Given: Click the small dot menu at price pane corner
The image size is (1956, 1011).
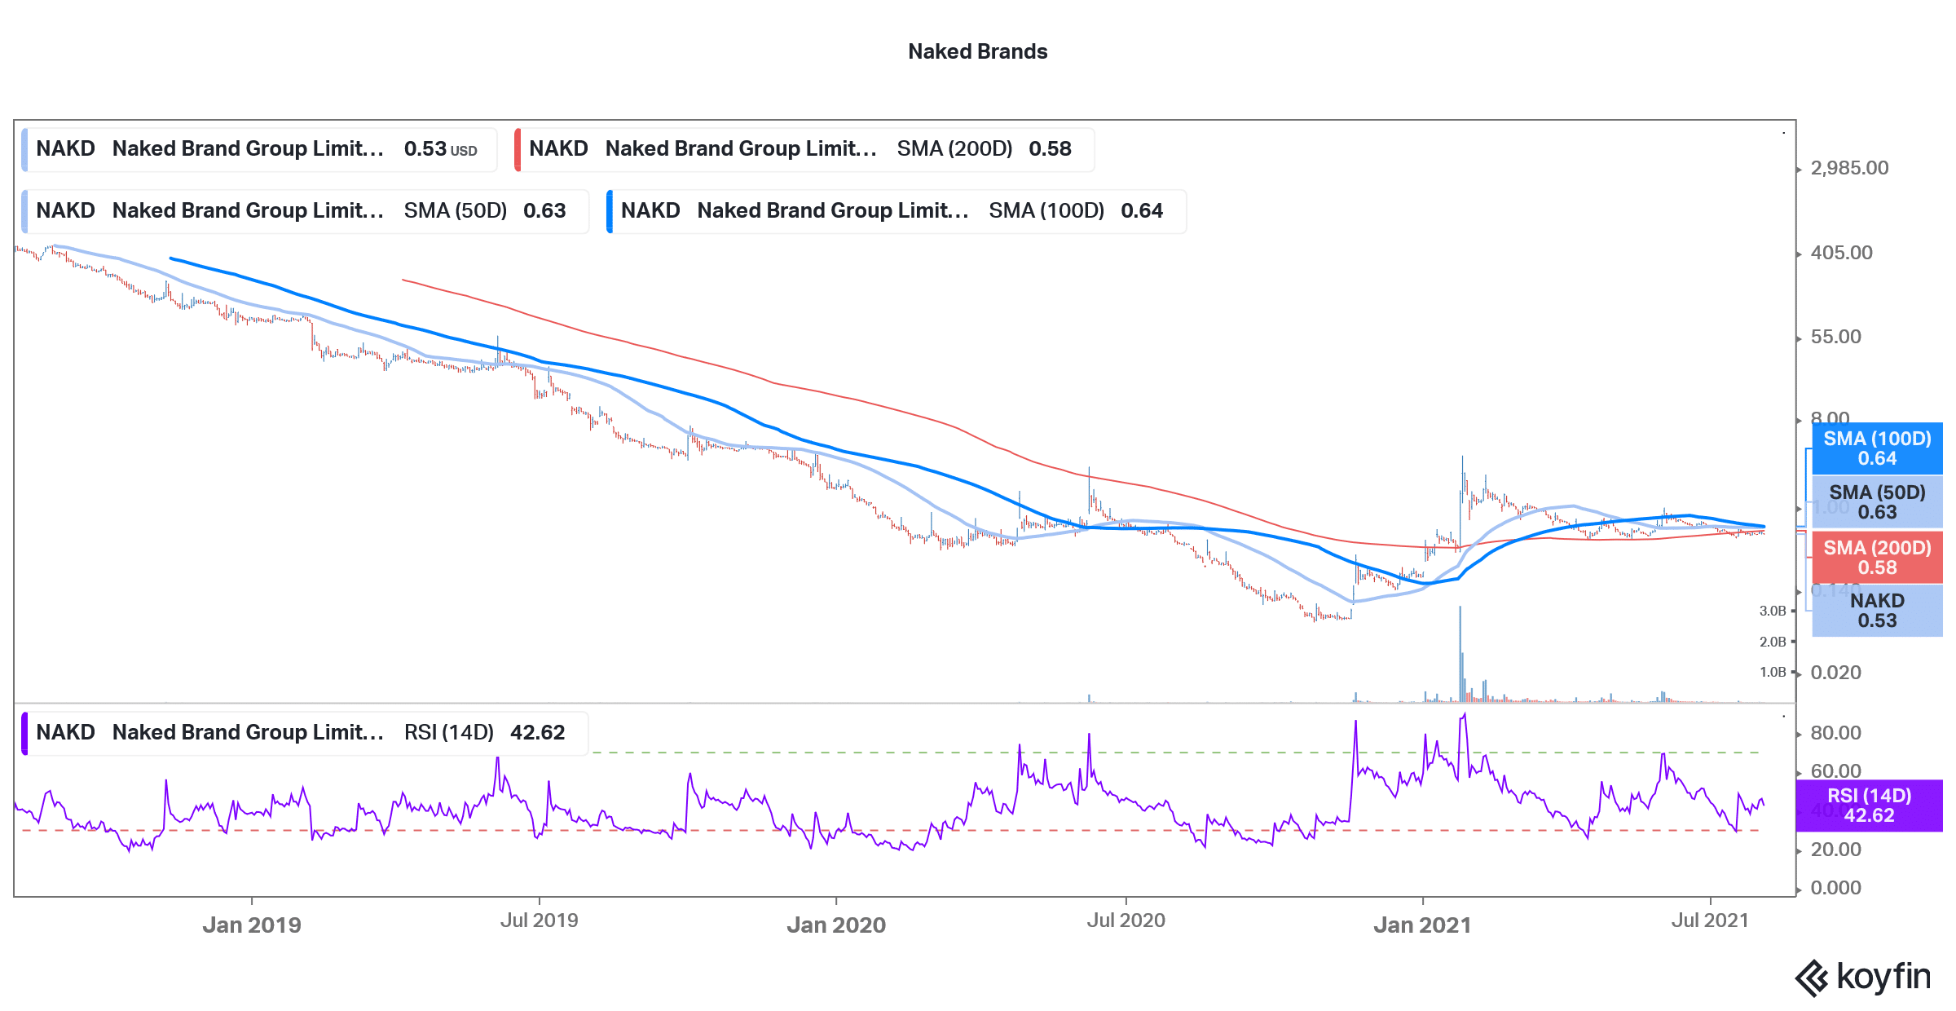Looking at the screenshot, I should coord(1783,133).
